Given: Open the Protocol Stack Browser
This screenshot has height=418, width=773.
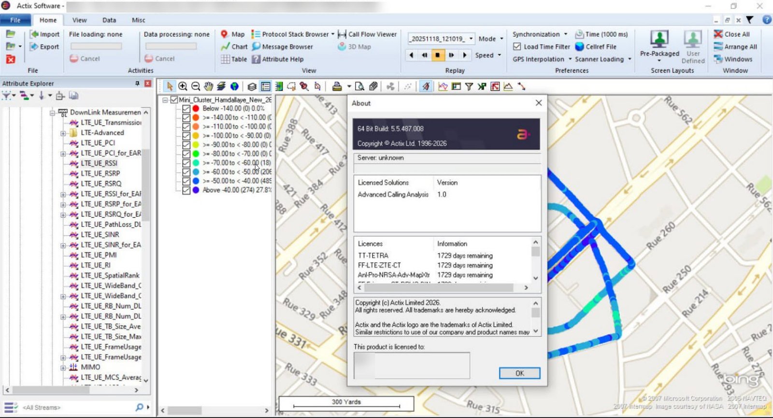Looking at the screenshot, I should 292,34.
